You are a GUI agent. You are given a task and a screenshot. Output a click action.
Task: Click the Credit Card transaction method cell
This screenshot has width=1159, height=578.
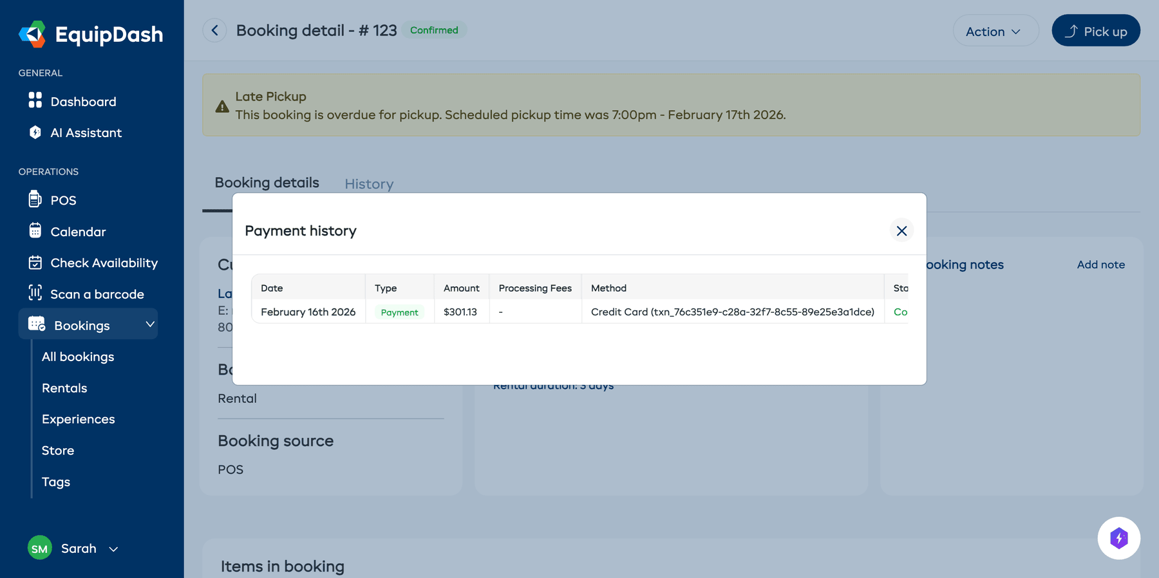pyautogui.click(x=733, y=312)
